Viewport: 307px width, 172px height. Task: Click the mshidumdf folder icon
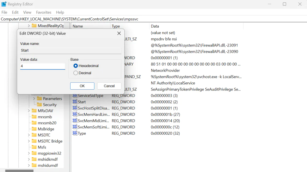click(x=34, y=165)
